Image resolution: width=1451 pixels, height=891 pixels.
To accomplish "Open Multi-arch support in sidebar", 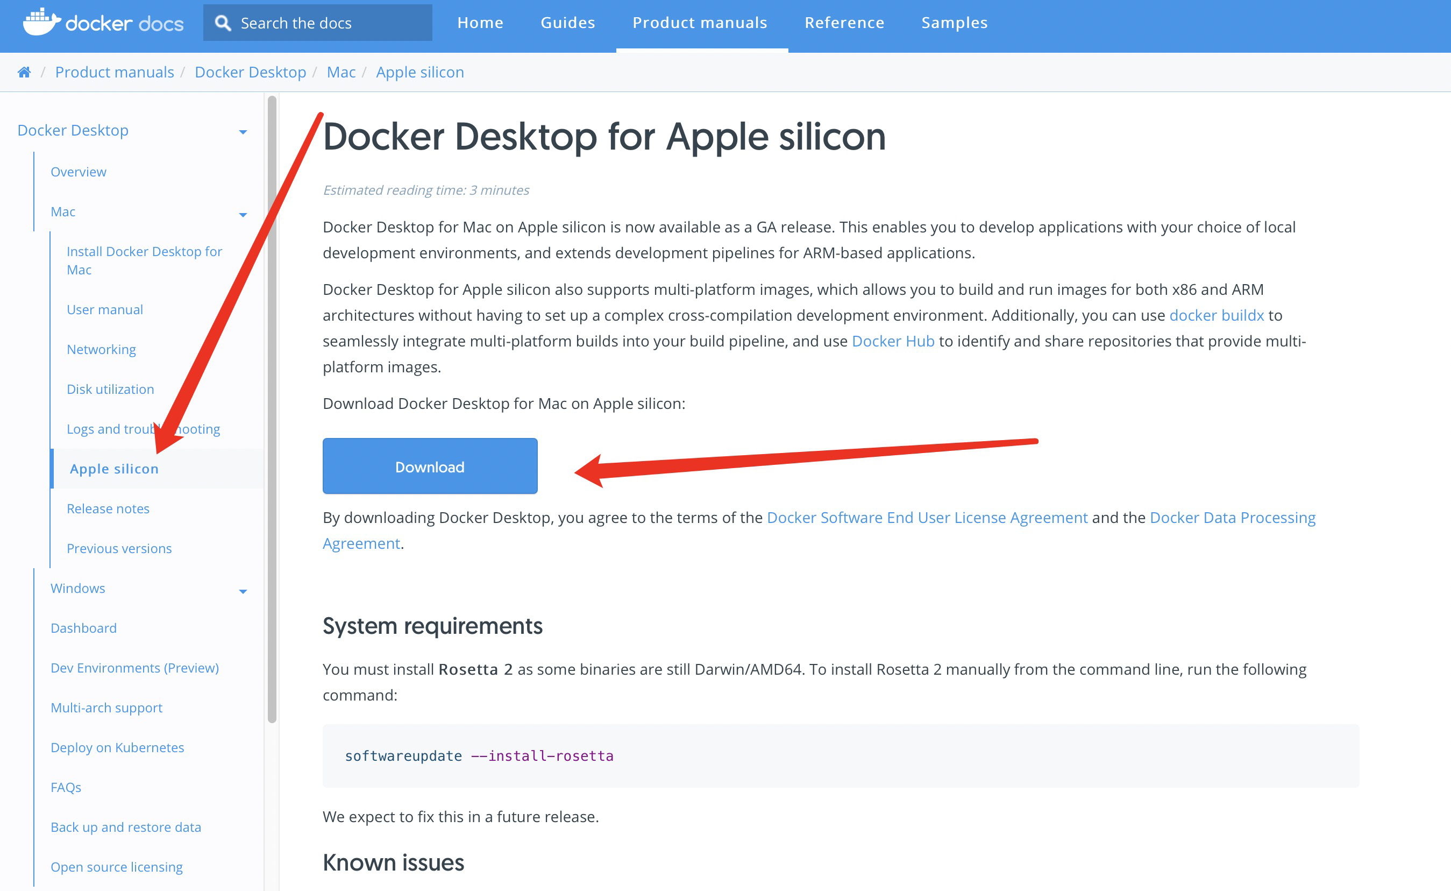I will 106,708.
